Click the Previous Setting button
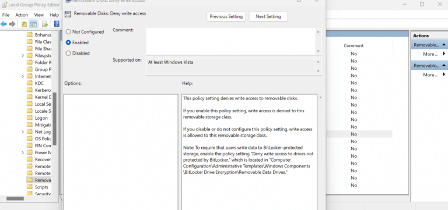 click(x=226, y=16)
